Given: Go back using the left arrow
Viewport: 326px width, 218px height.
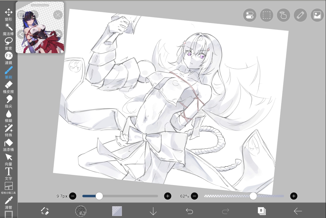Looking at the screenshot, I should click(298, 211).
